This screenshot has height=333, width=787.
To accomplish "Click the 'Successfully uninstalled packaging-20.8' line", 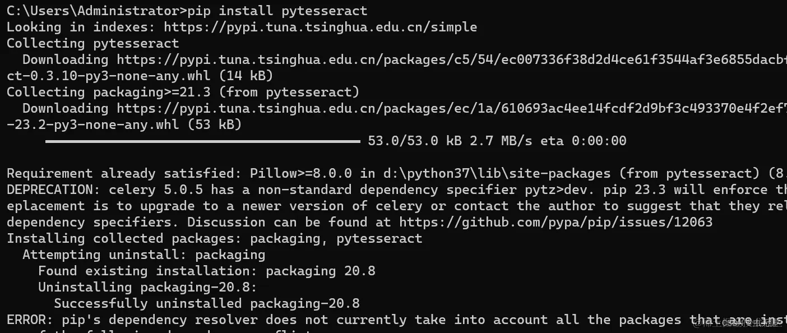I will point(207,303).
